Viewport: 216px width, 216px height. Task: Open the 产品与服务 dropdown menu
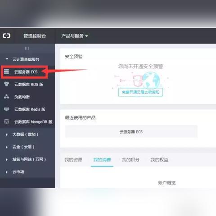(x=74, y=36)
